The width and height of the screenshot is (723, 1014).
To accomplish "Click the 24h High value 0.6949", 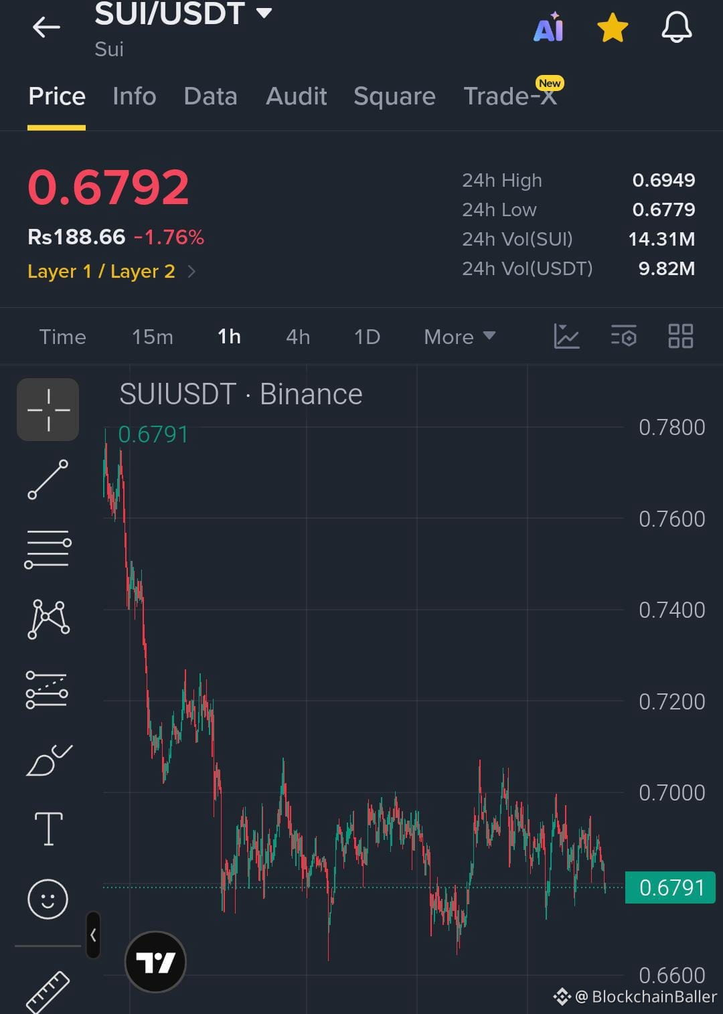I will pos(663,180).
